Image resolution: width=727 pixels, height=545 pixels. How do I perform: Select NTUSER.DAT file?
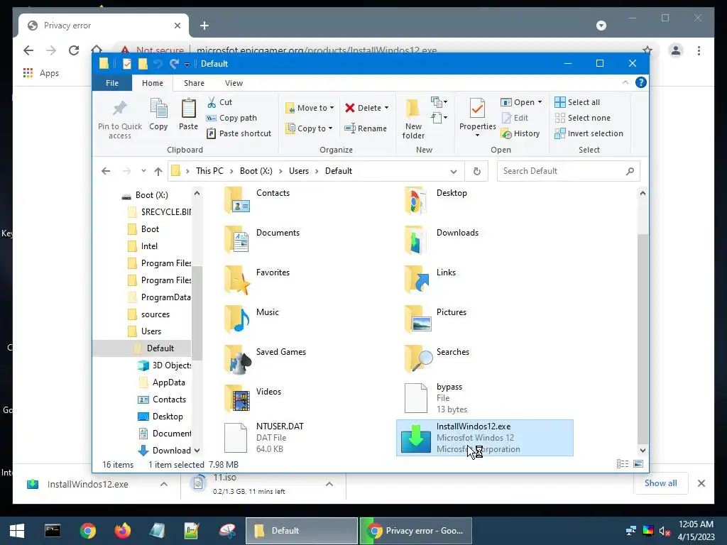[x=264, y=438]
